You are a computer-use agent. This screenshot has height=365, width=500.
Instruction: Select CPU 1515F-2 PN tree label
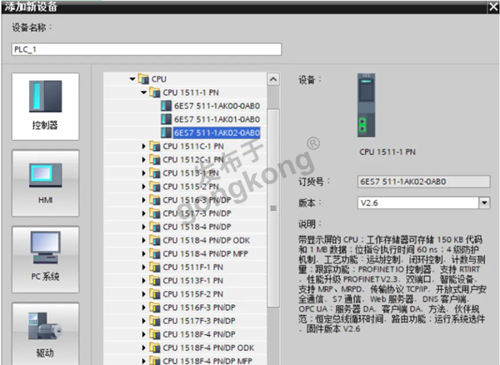click(x=193, y=294)
